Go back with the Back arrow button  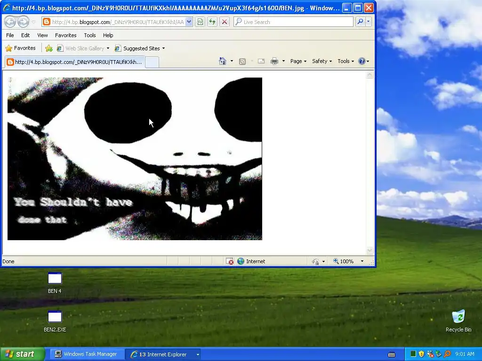coord(10,22)
